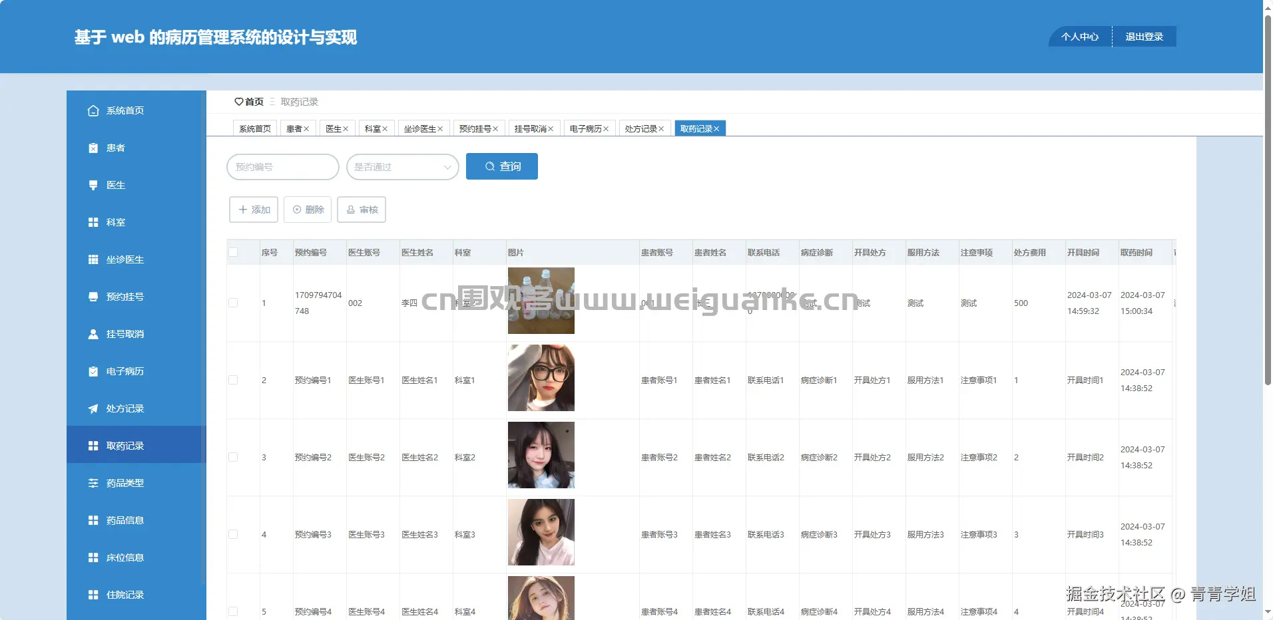
Task: Check the box for row 预约编号3
Action: tap(233, 534)
